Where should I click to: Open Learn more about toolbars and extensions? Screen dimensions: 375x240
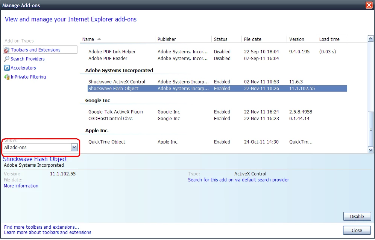pos(48,232)
